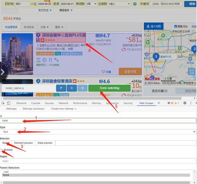The height and width of the screenshot is (184, 197).
Task: Click the 关键词 keyword input field
Action: pyautogui.click(x=166, y=4)
